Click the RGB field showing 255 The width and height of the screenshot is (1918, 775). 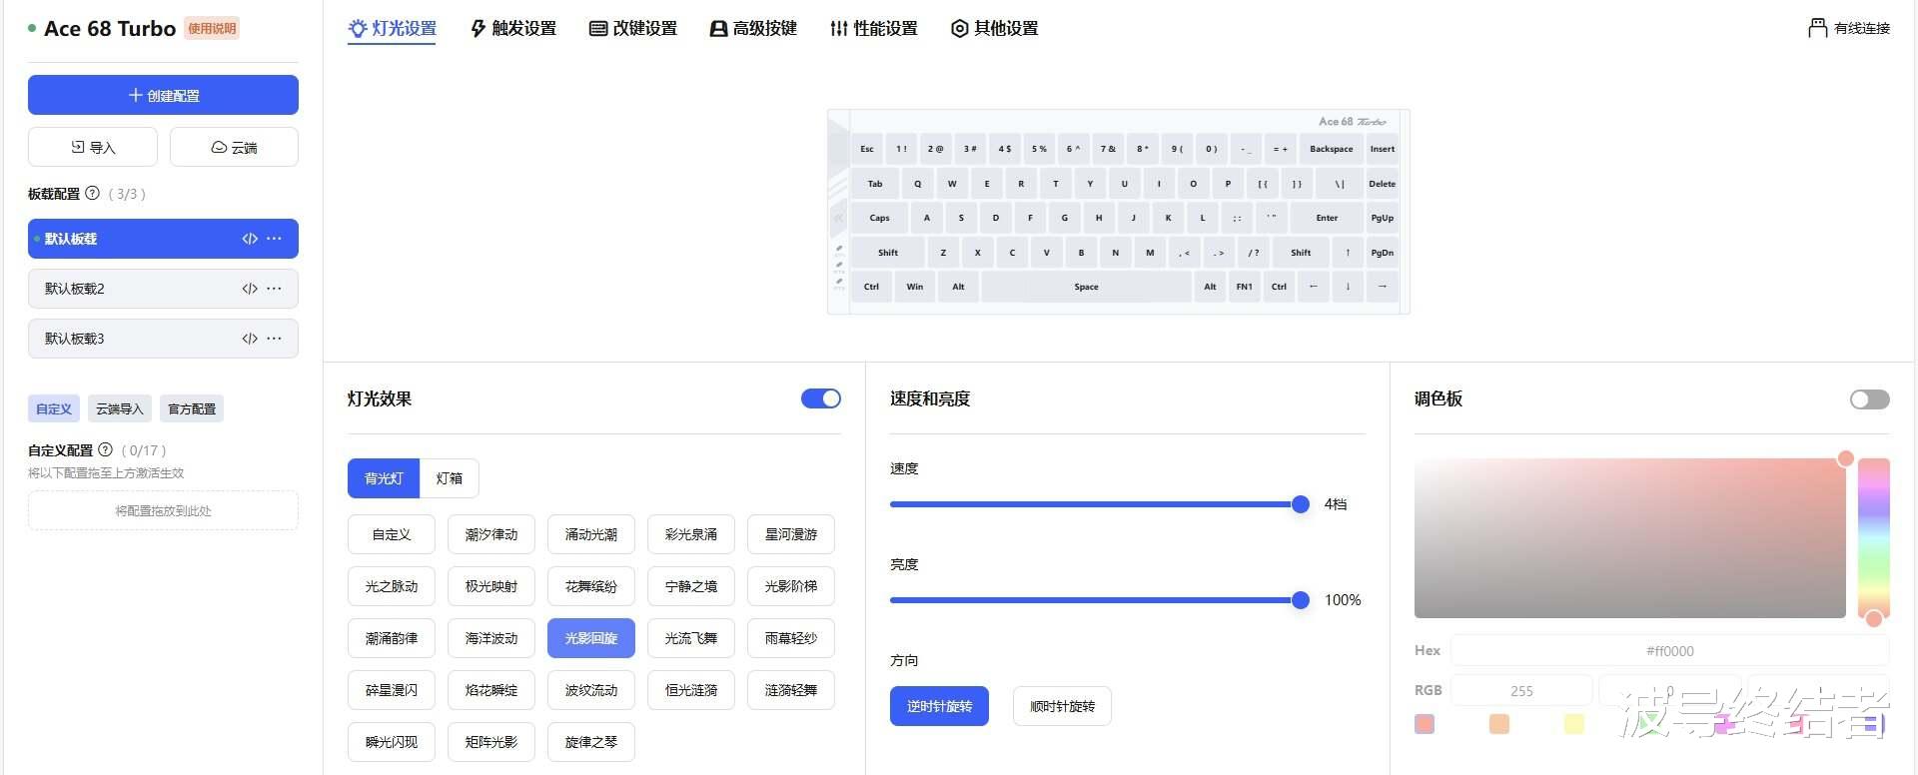(1521, 690)
